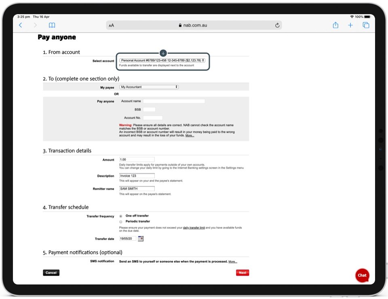This screenshot has height=299, width=388.
Task: Open Safari bookmarks book icon
Action: pos(52,25)
